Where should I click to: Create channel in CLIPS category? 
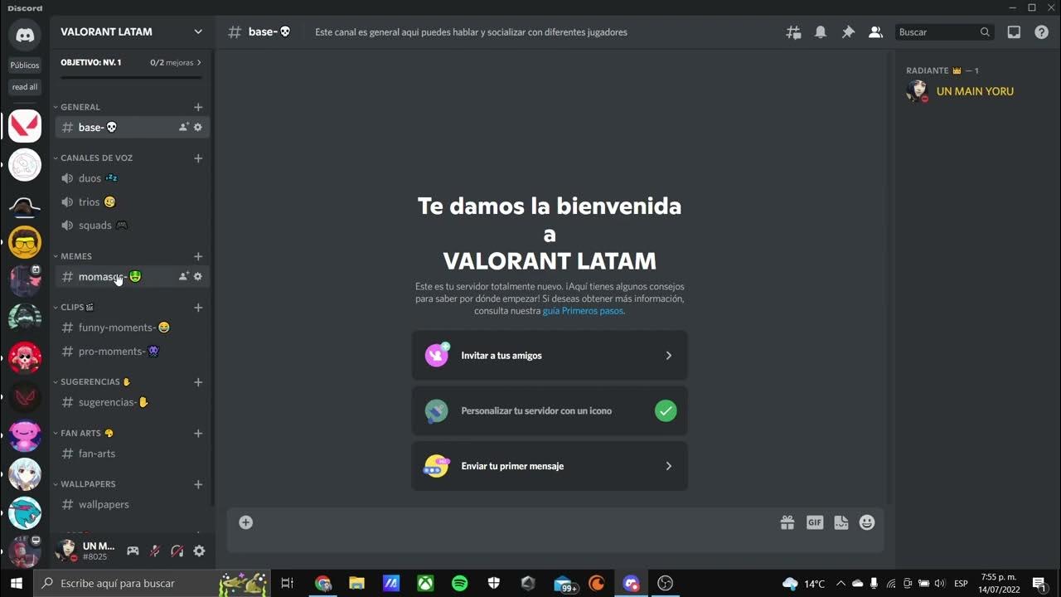(x=198, y=307)
